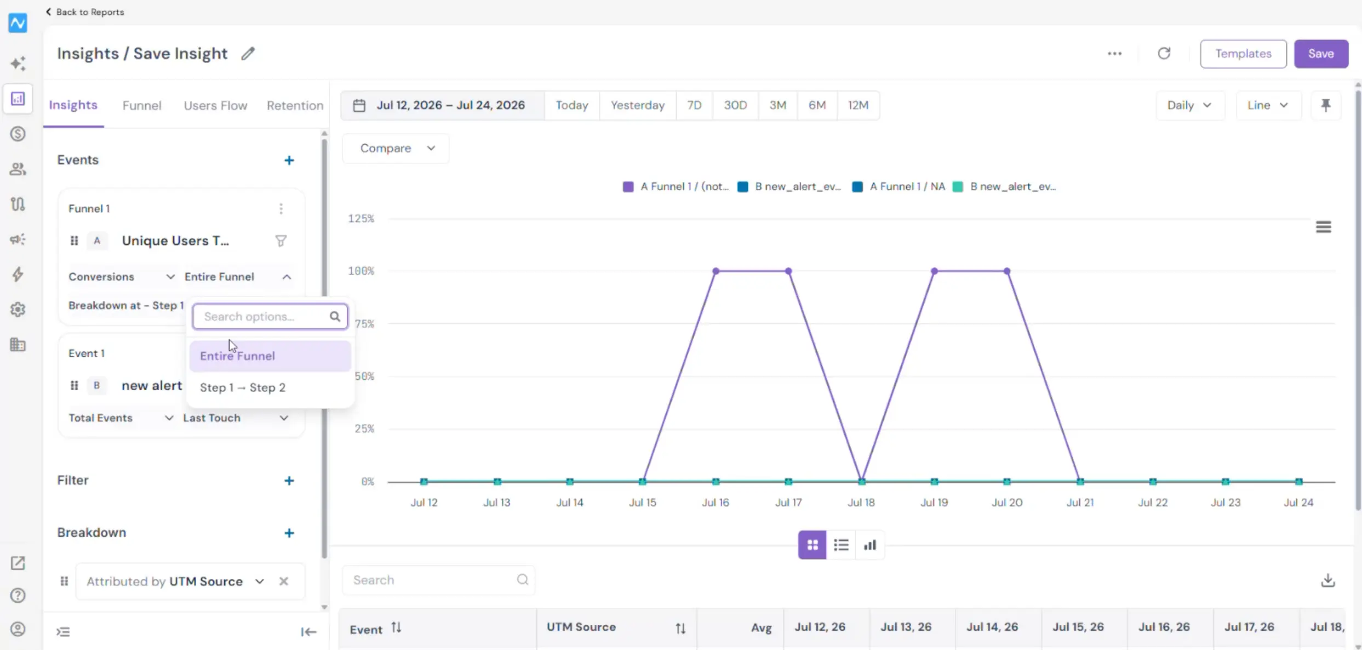The height and width of the screenshot is (650, 1362).
Task: Open the campaigns megaphone sidebar icon
Action: click(18, 239)
